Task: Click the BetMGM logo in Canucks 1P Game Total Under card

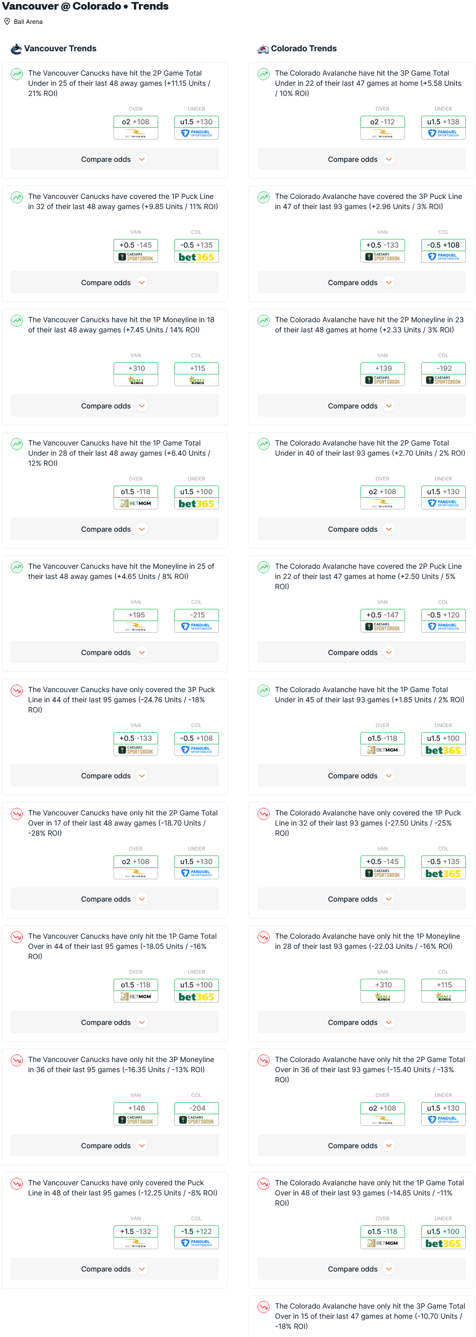Action: point(136,503)
